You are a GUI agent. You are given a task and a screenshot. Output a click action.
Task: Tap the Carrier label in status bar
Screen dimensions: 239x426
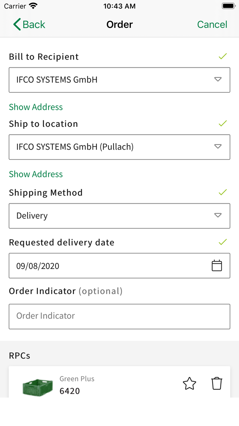pos(14,5)
